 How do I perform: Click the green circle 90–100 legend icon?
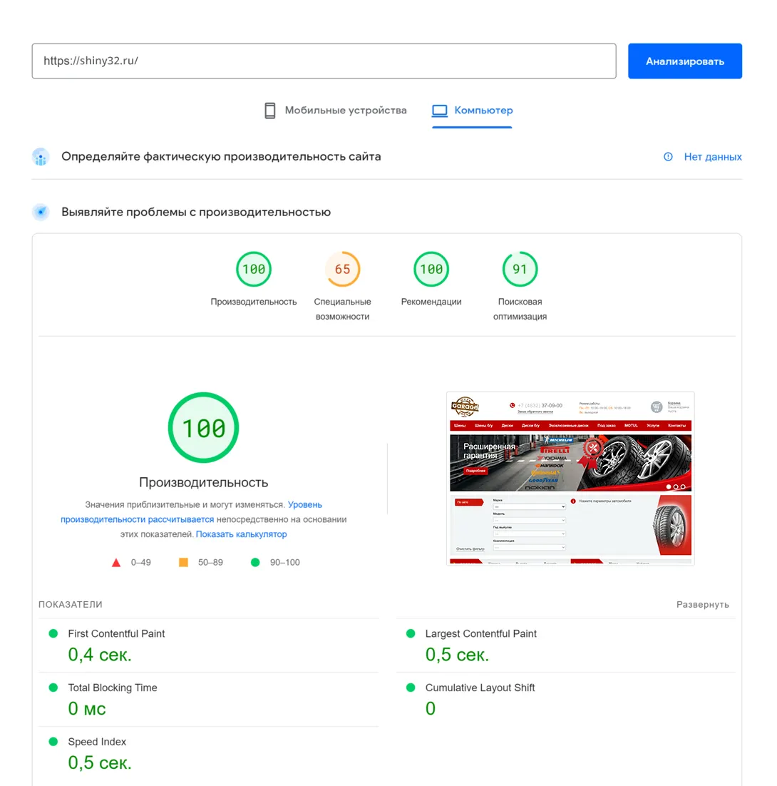255,563
